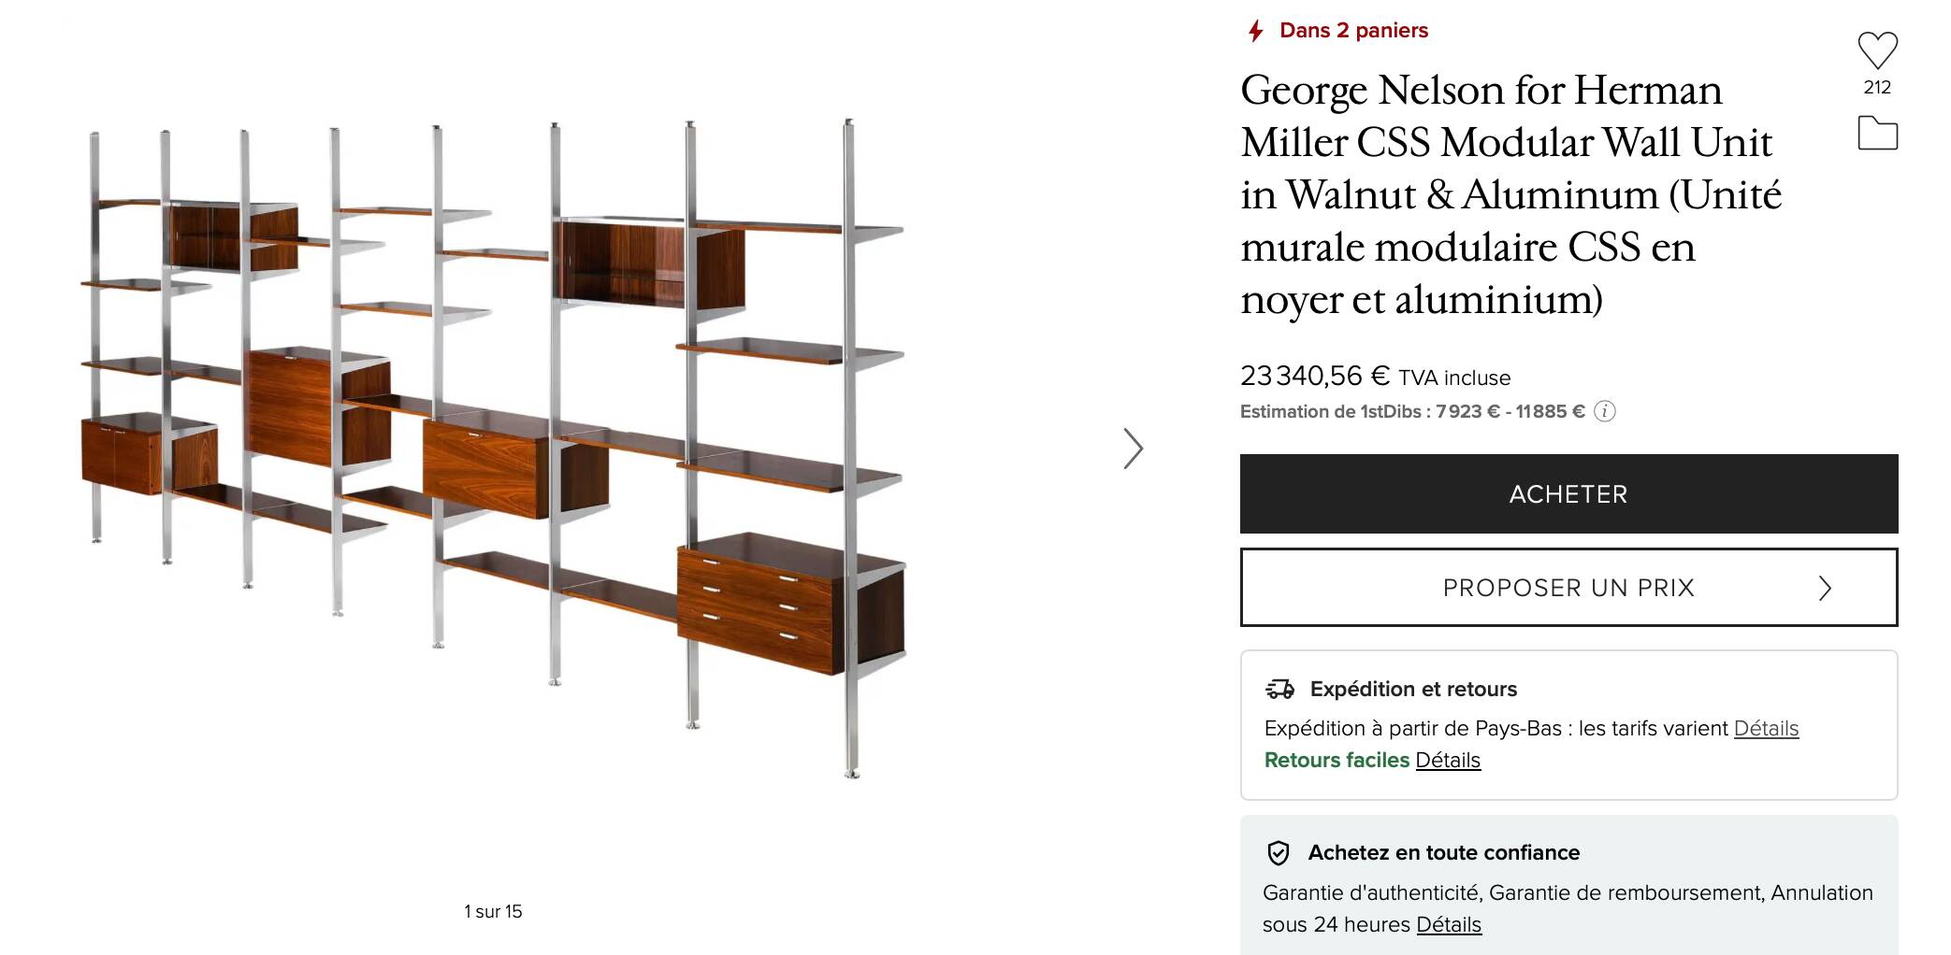Viewport: 1951px width, 955px height.
Task: Open Proposer un prix via its chevron arrow
Action: [1824, 588]
